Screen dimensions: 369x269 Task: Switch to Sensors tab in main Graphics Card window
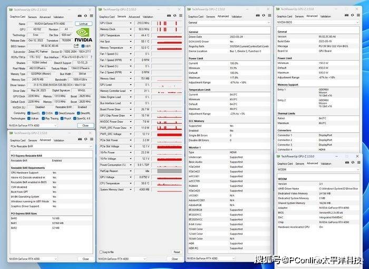(32, 17)
